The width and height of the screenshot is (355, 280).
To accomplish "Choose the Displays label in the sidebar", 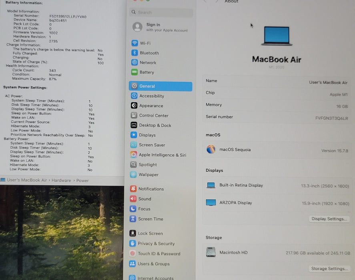I will click(x=147, y=135).
